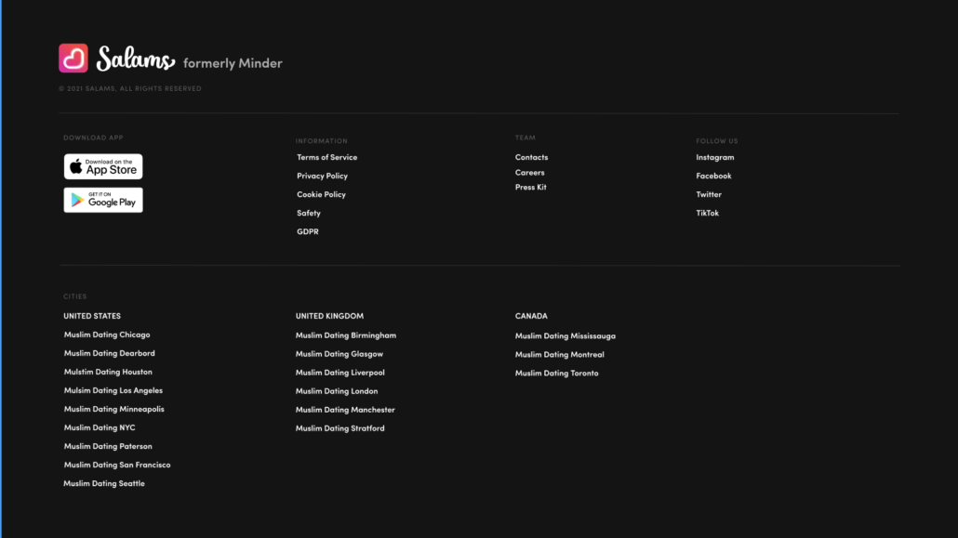Open Muslim Dating London page
The width and height of the screenshot is (958, 538).
tap(337, 390)
